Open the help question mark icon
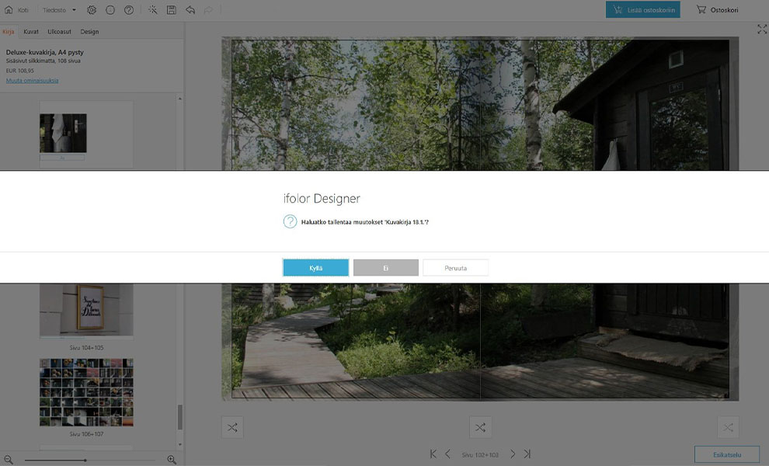Screen dimensions: 769x466 [x=129, y=10]
